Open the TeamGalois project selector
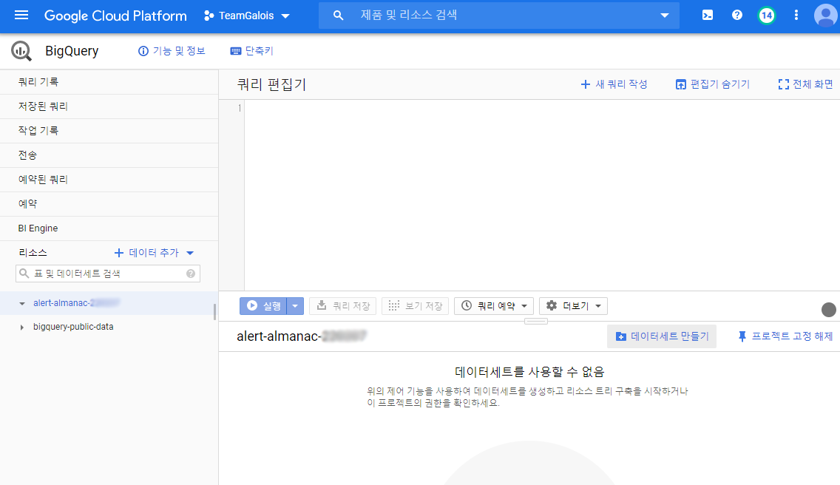The height and width of the screenshot is (485, 840). click(246, 16)
